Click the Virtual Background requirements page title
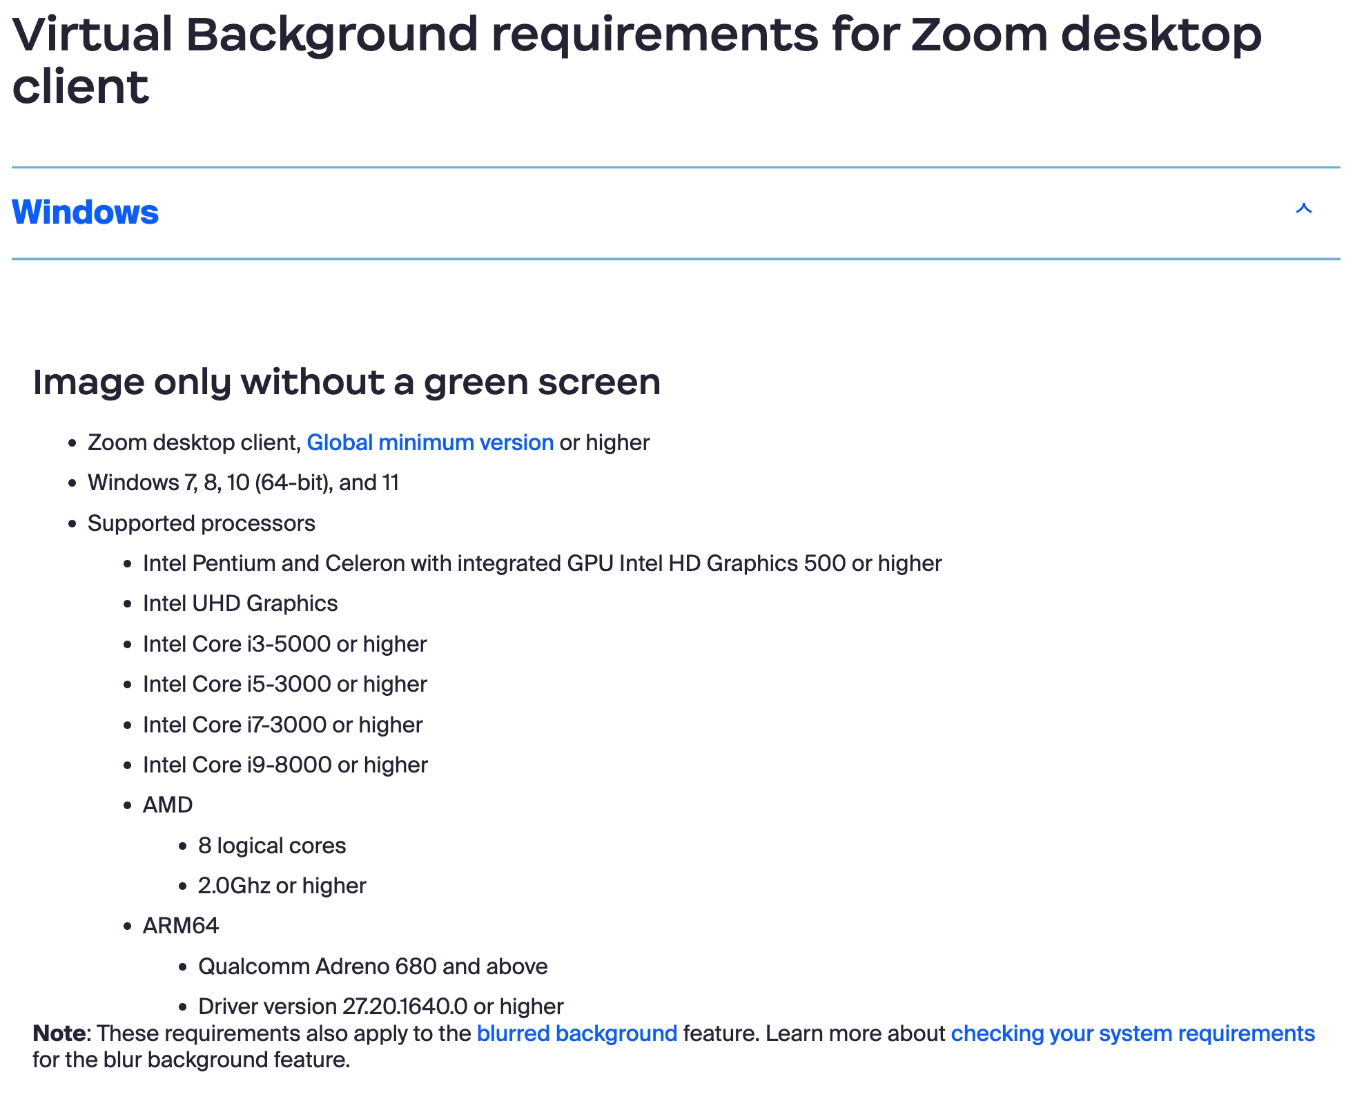The height and width of the screenshot is (1099, 1364). pyautogui.click(x=635, y=61)
